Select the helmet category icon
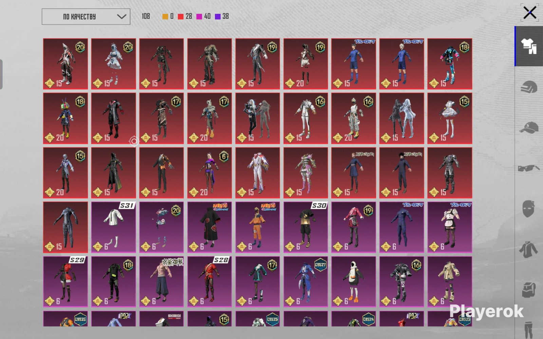Screen dimensions: 543x339 pos(529,87)
